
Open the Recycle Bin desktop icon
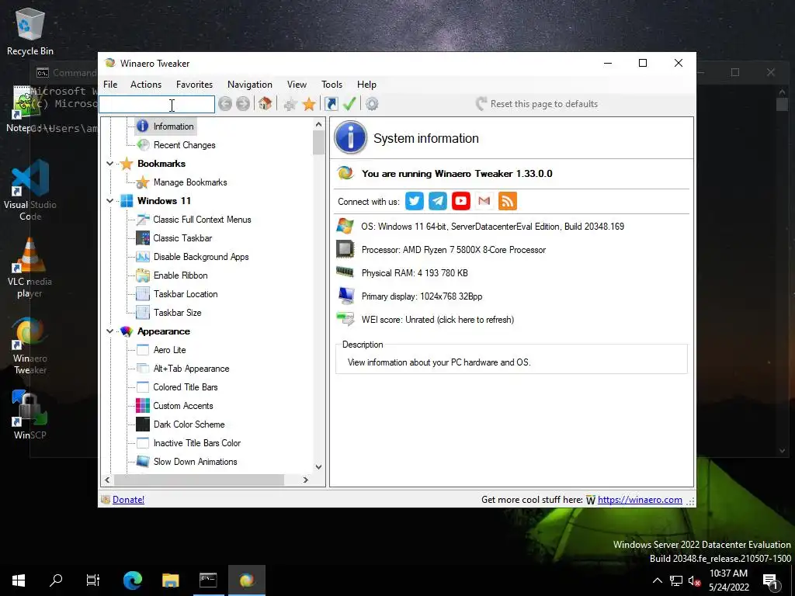pyautogui.click(x=30, y=31)
